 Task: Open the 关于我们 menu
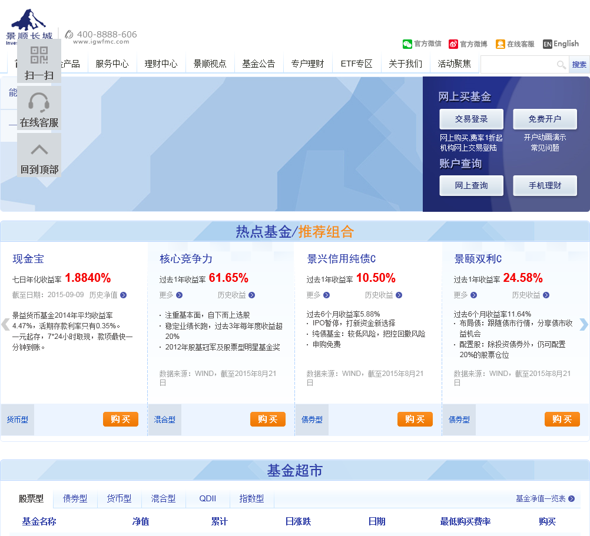tap(405, 64)
